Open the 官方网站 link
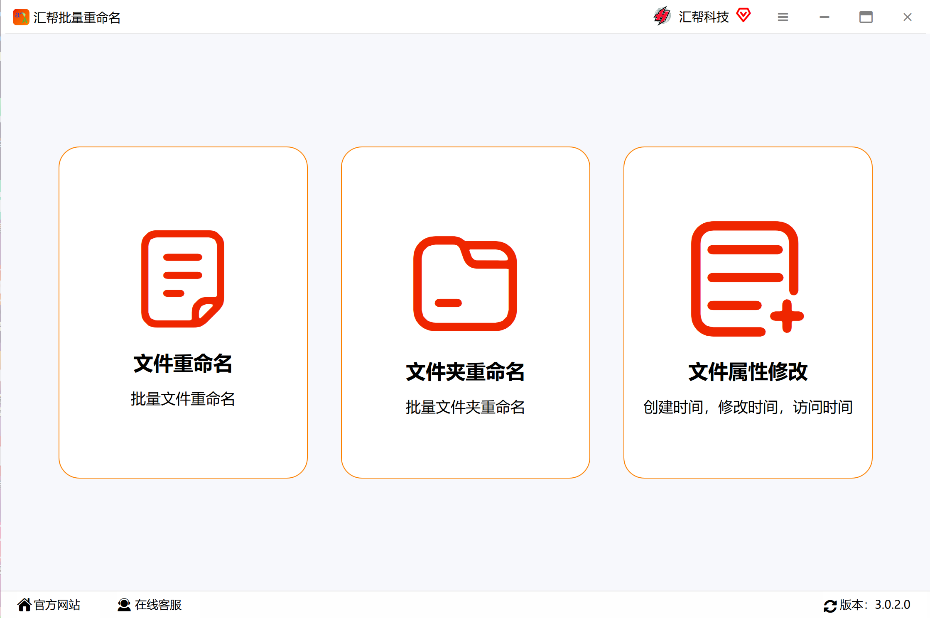The width and height of the screenshot is (930, 618). [x=57, y=605]
